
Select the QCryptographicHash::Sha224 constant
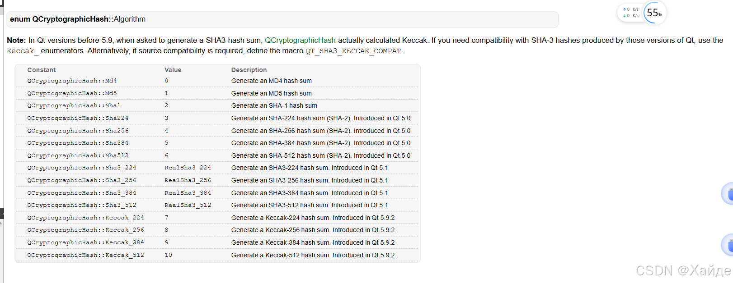[78, 118]
